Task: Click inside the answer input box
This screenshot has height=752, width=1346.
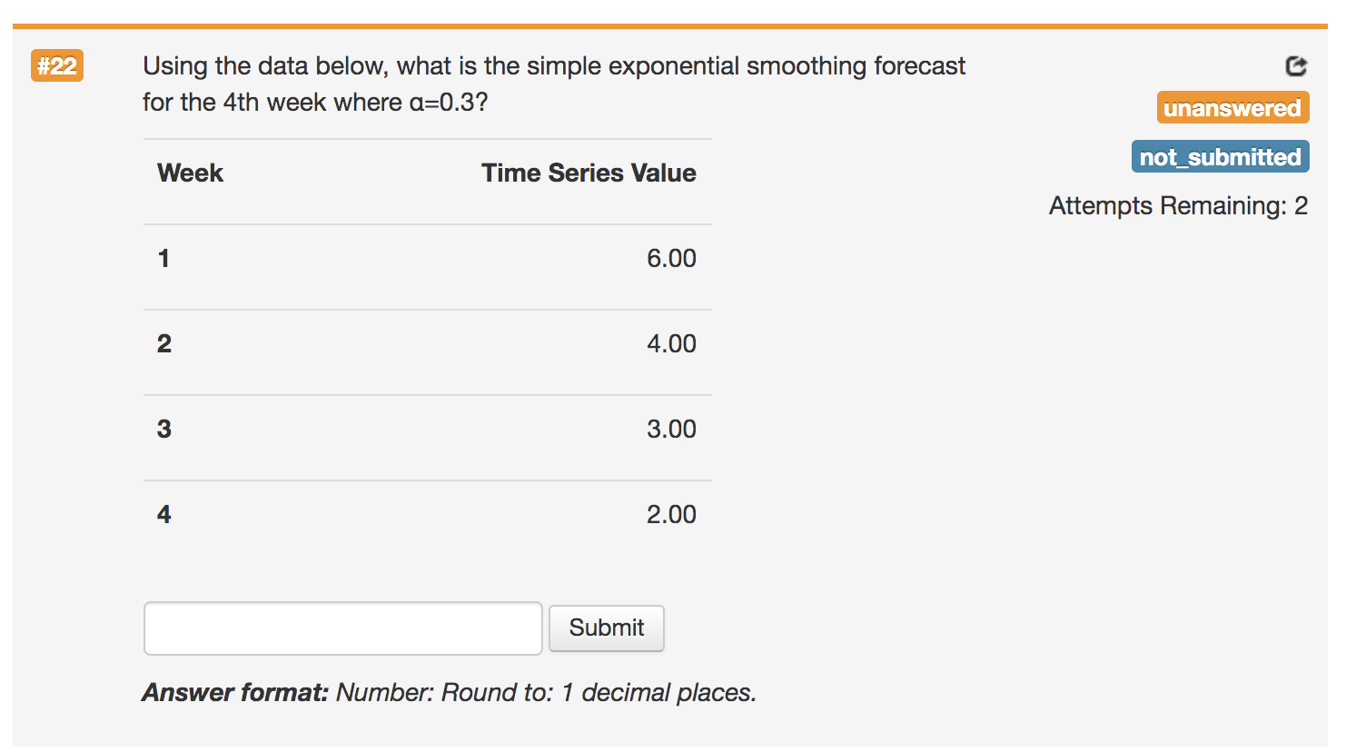Action: (x=342, y=628)
